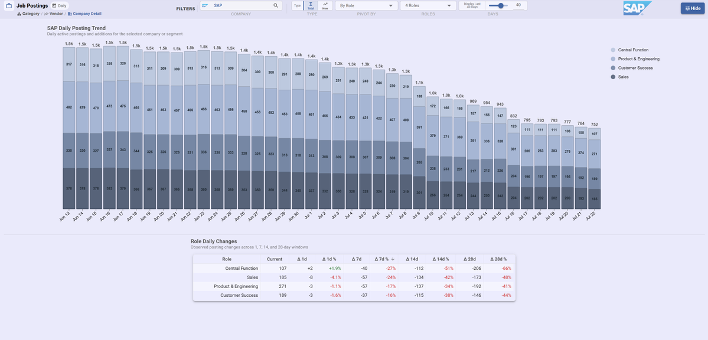Toggle Sales legend entry

[619, 77]
